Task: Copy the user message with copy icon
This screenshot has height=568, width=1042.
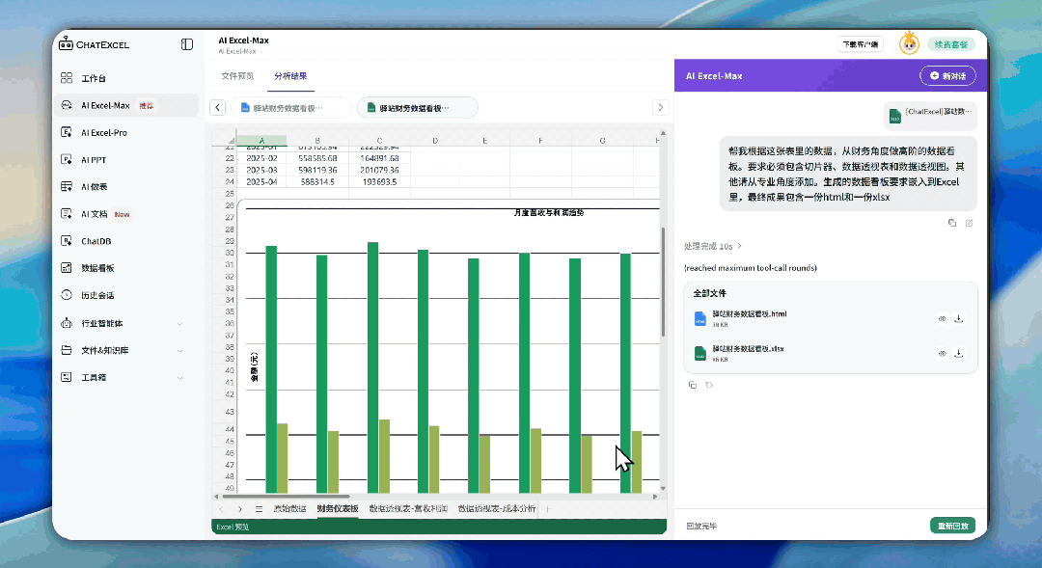Action: pyautogui.click(x=952, y=223)
